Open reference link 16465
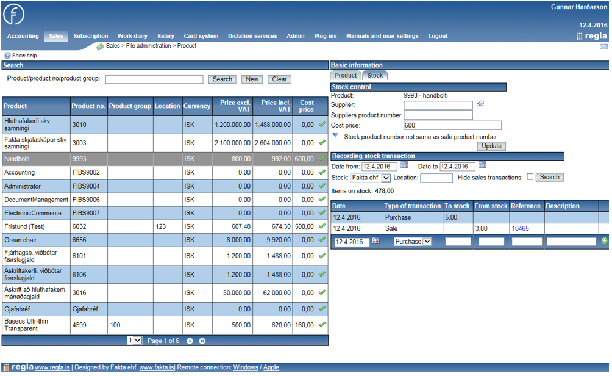Screen dimensions: 612x376 520,228
